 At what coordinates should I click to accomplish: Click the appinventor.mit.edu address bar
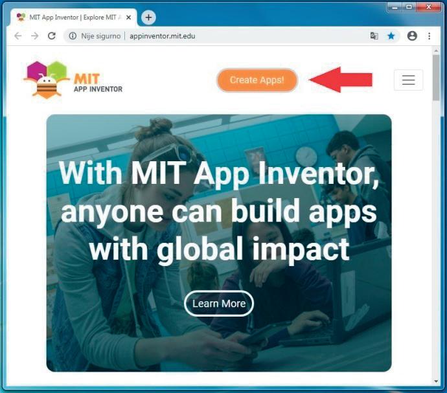(x=216, y=36)
